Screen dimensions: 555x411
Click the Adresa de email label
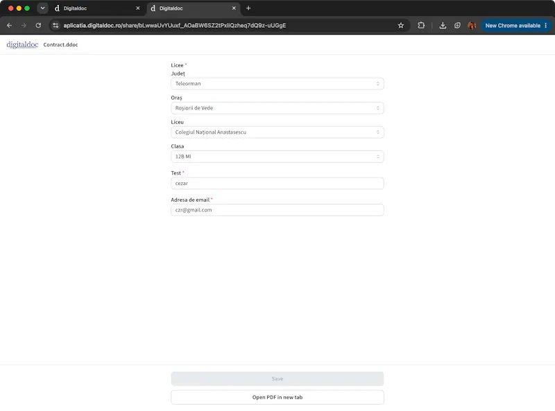coord(190,200)
